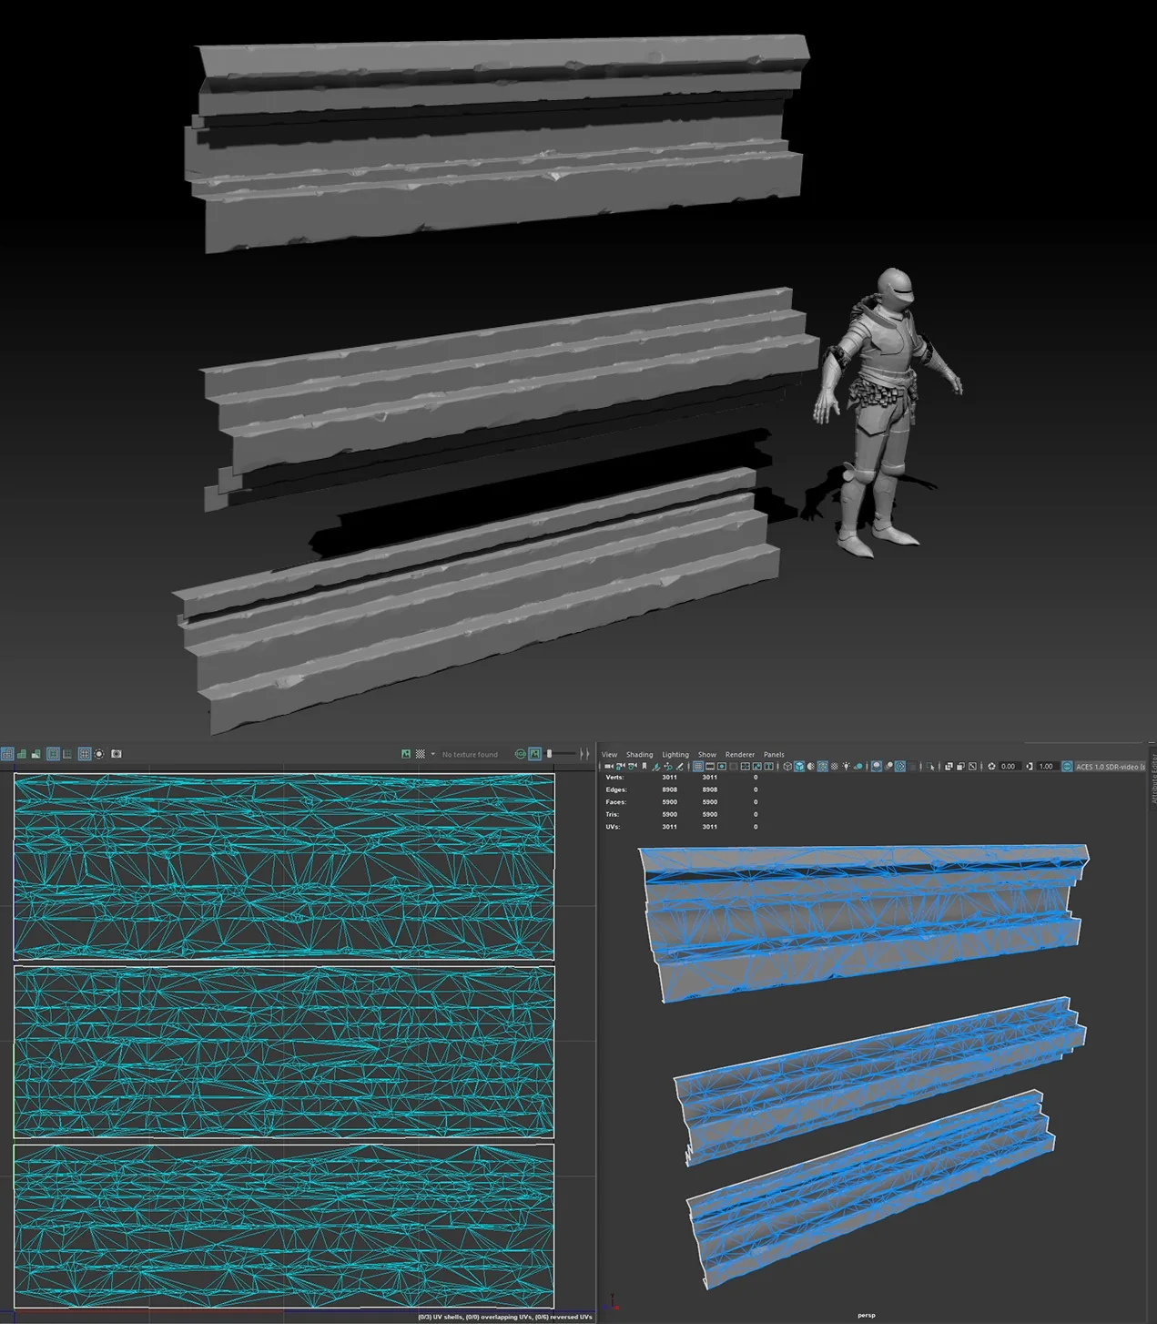Open the Panels menu
The width and height of the screenshot is (1157, 1324).
(x=774, y=754)
